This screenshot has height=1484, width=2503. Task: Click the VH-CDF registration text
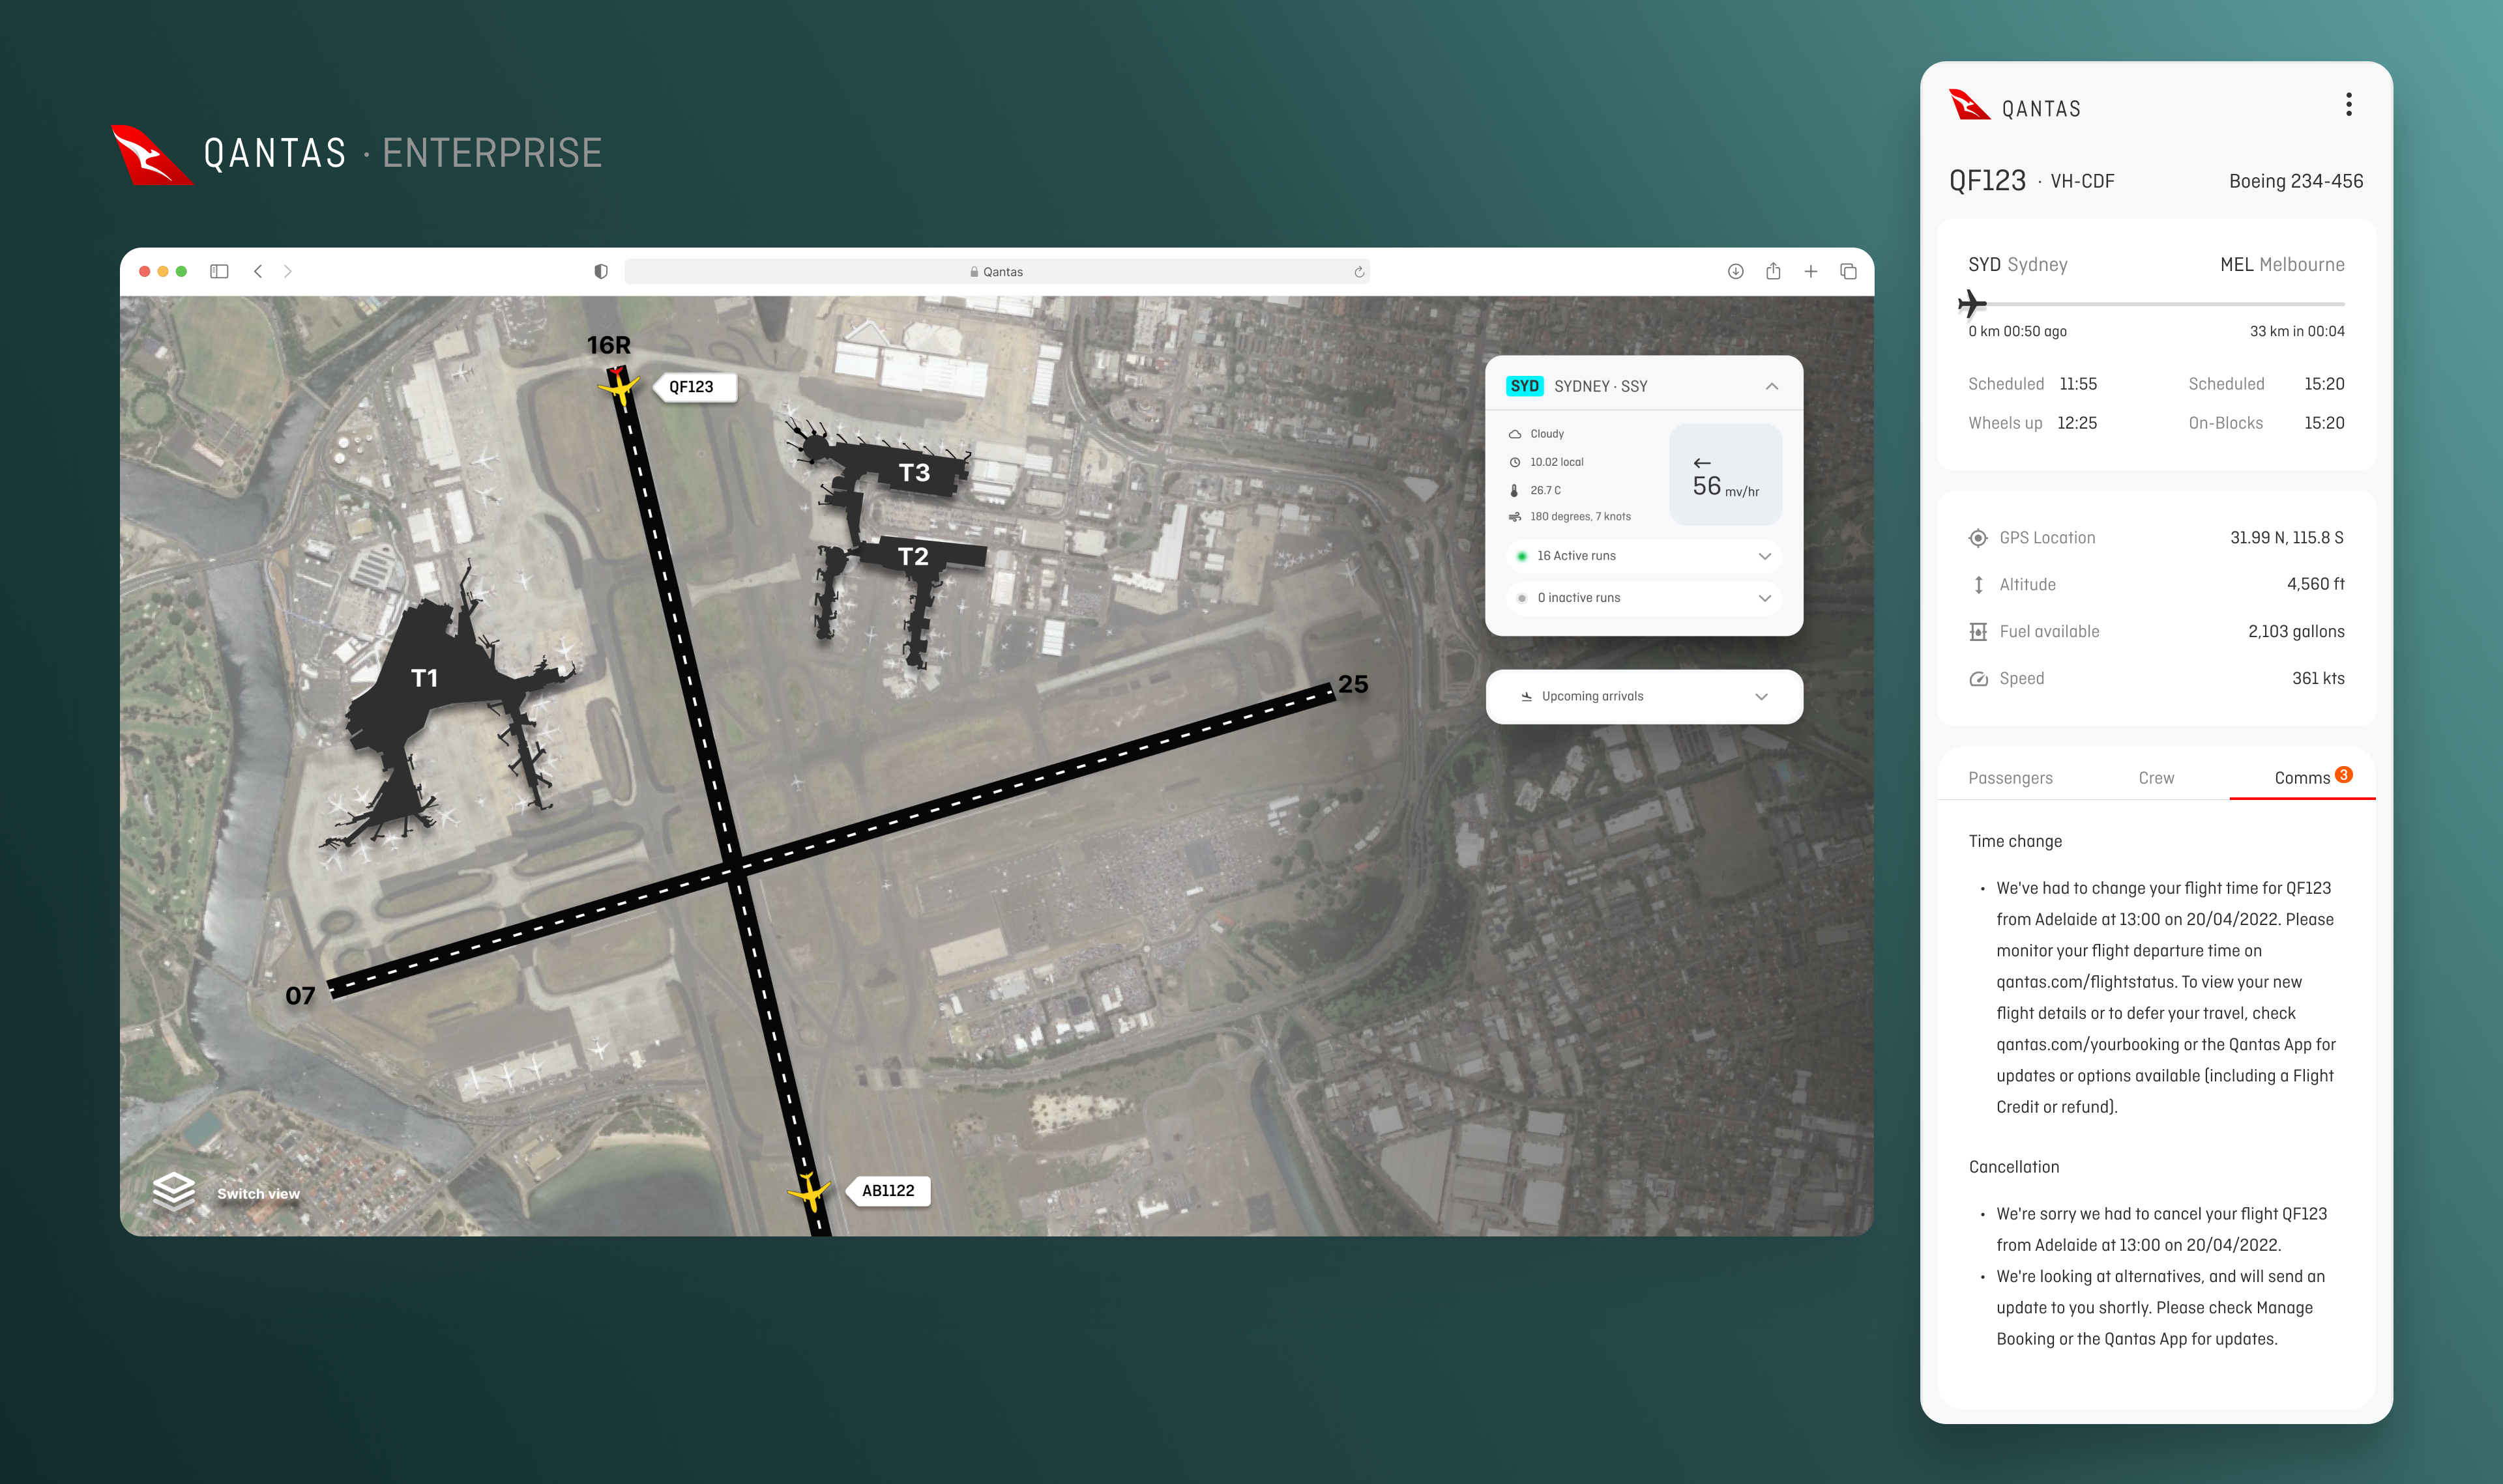(x=2082, y=181)
